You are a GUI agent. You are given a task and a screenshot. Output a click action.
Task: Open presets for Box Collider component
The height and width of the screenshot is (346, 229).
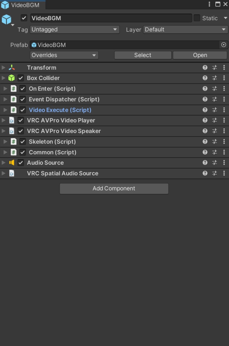click(215, 78)
